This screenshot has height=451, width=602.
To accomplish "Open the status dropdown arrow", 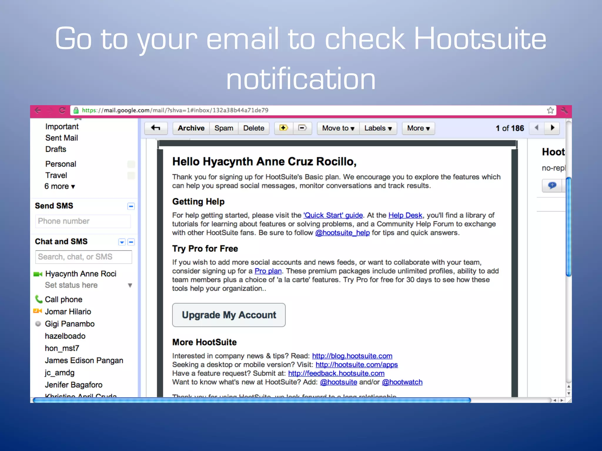I will pyautogui.click(x=130, y=285).
